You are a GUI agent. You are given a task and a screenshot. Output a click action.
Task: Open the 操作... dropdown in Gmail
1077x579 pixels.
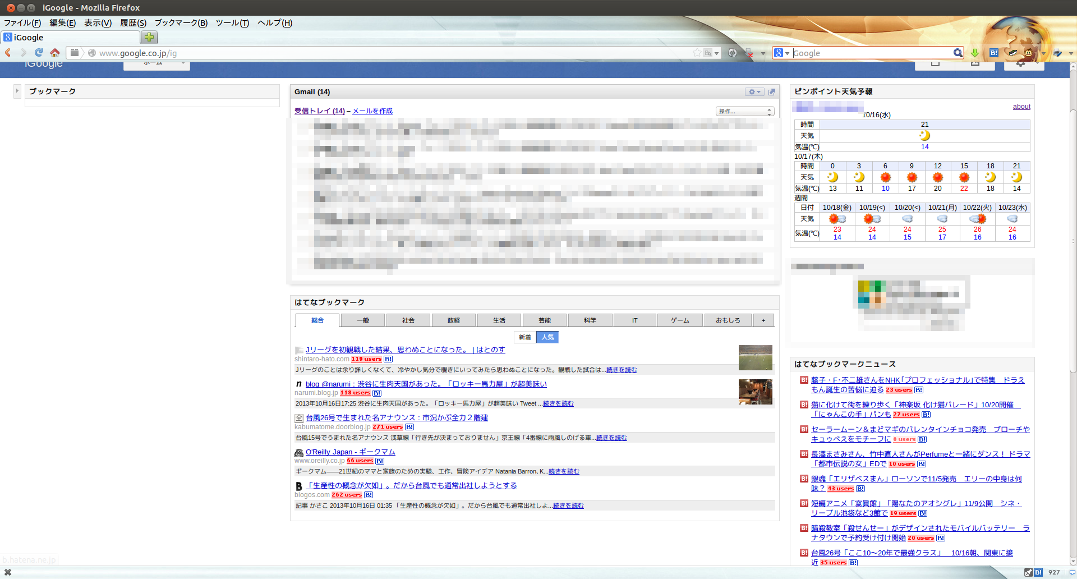745,111
